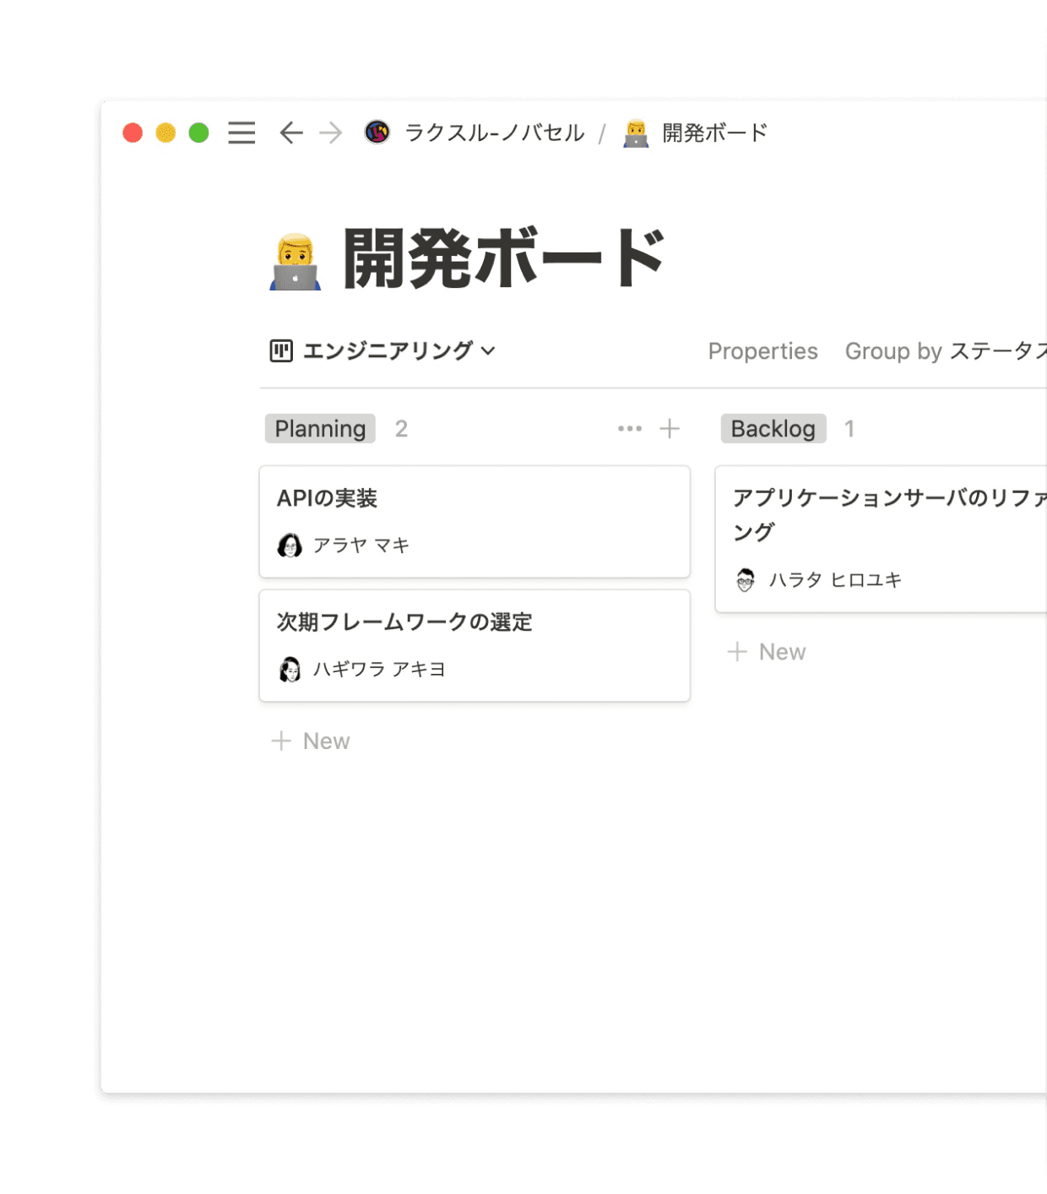1047x1194 pixels.
Task: Add card with Planning column plus icon
Action: coord(670,429)
